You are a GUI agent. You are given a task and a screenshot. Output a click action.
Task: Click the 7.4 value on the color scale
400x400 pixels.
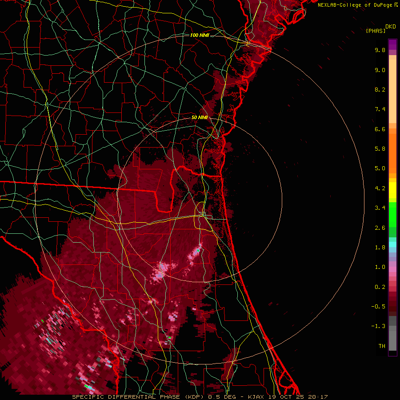coord(380,109)
